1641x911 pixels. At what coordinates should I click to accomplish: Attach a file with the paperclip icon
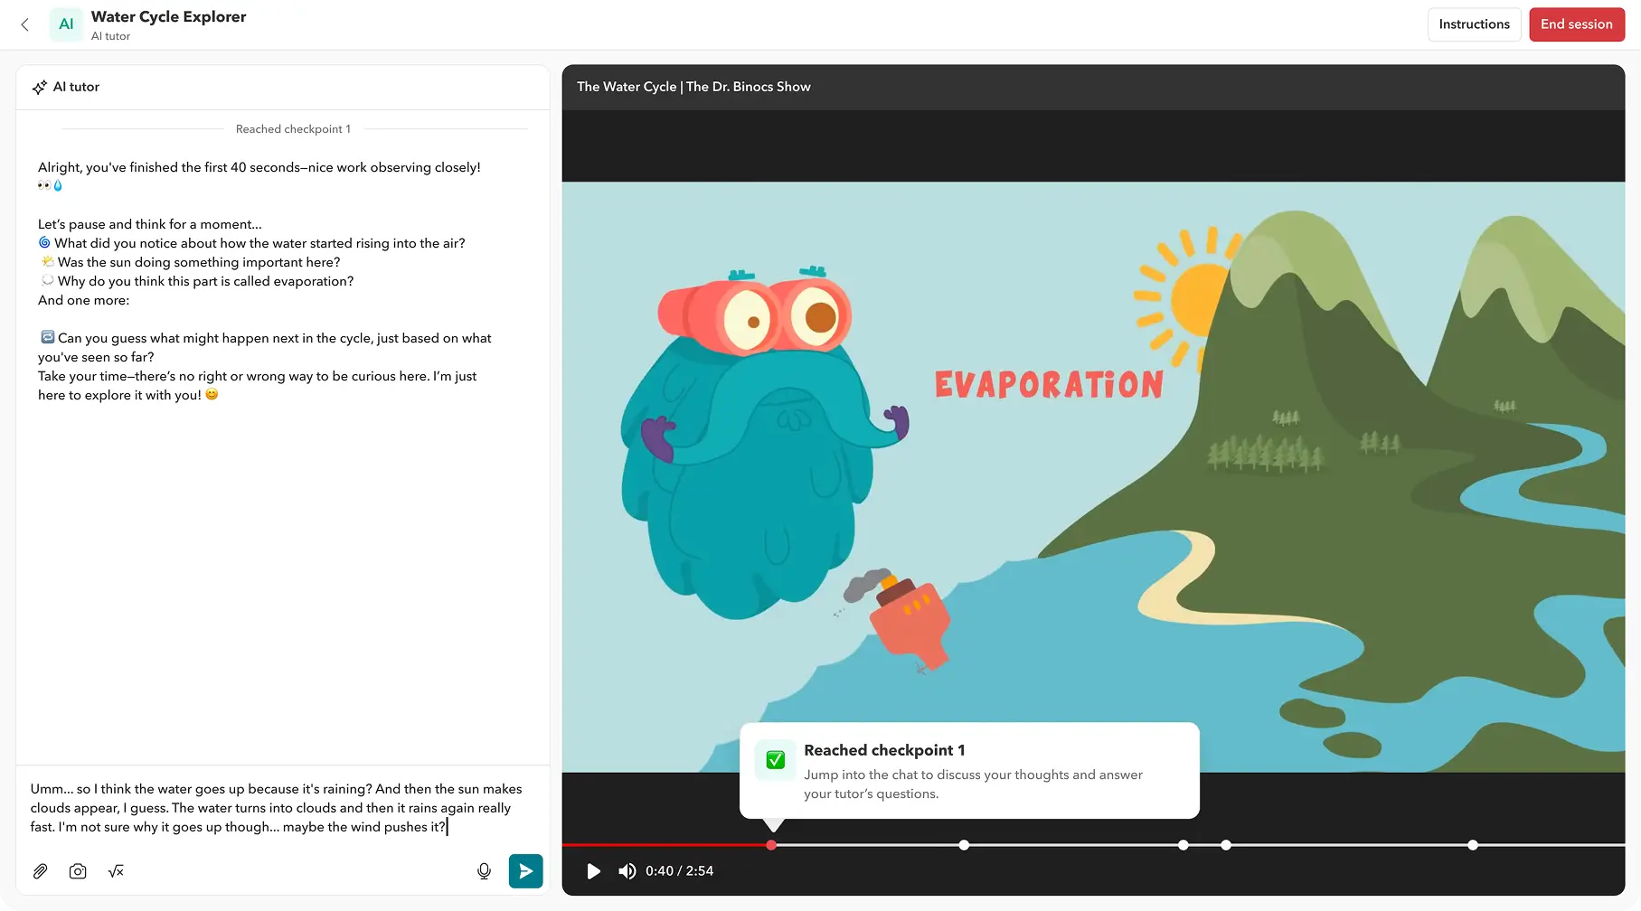[40, 870]
